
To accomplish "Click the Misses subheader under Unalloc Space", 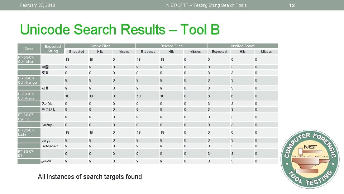I will click(266, 51).
